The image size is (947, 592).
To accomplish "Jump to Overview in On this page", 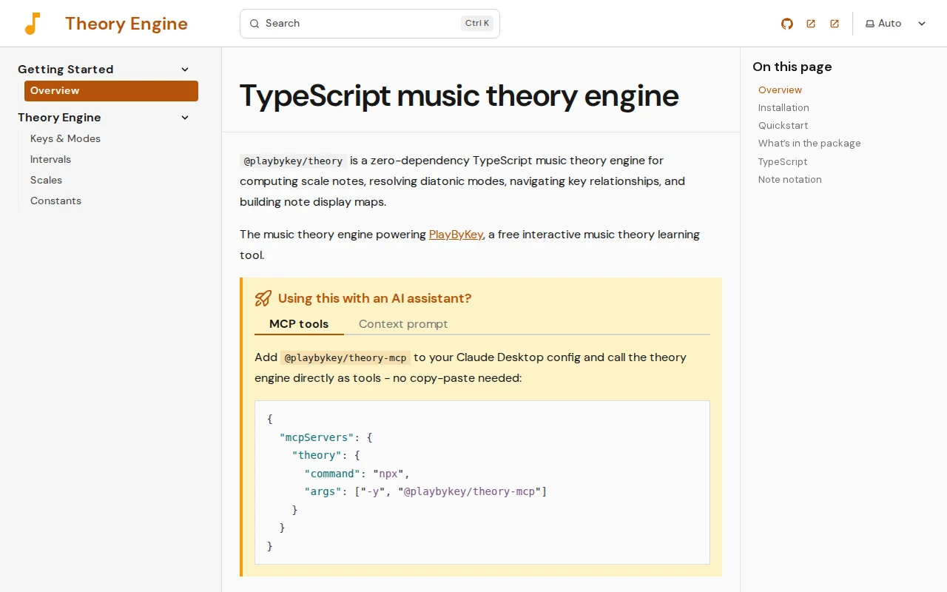I will (780, 90).
